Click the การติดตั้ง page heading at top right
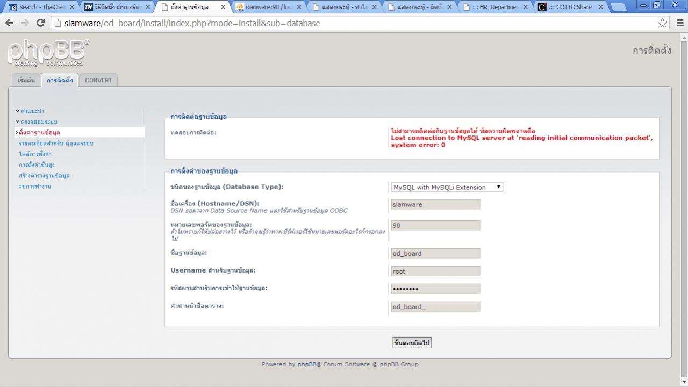Screen dimensions: 688x387 (x=652, y=51)
